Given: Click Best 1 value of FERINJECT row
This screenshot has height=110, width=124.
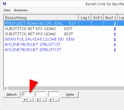Looking at the screenshot, I should click(115, 24).
